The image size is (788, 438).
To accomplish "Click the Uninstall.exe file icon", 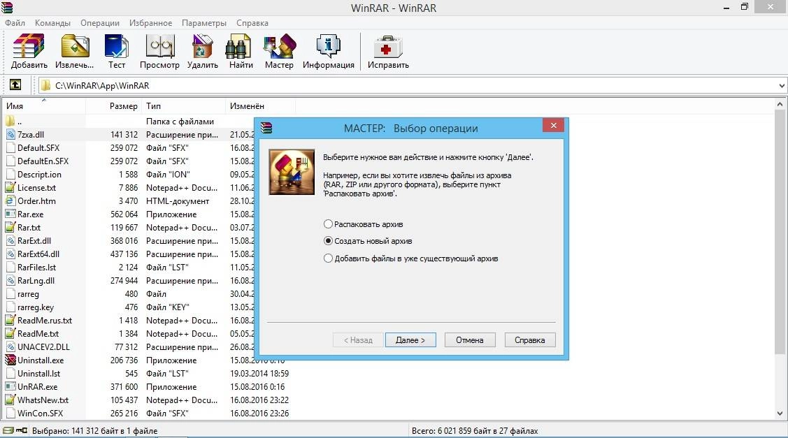I will click(x=10, y=360).
